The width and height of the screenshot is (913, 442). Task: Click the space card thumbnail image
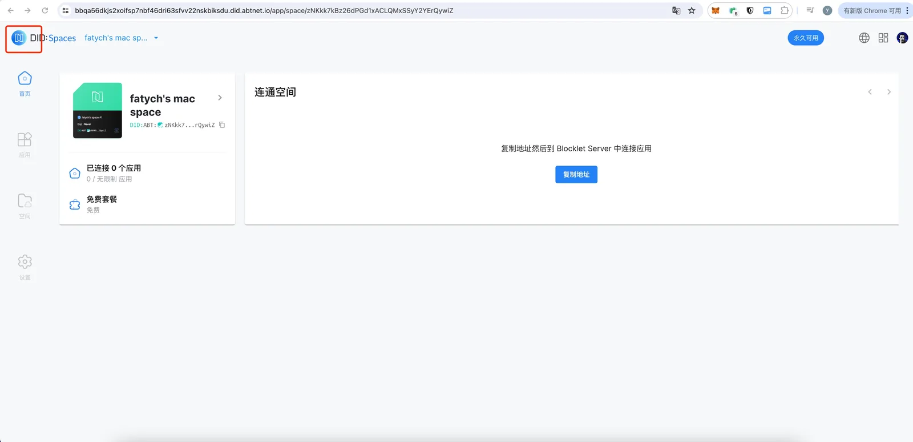[98, 110]
